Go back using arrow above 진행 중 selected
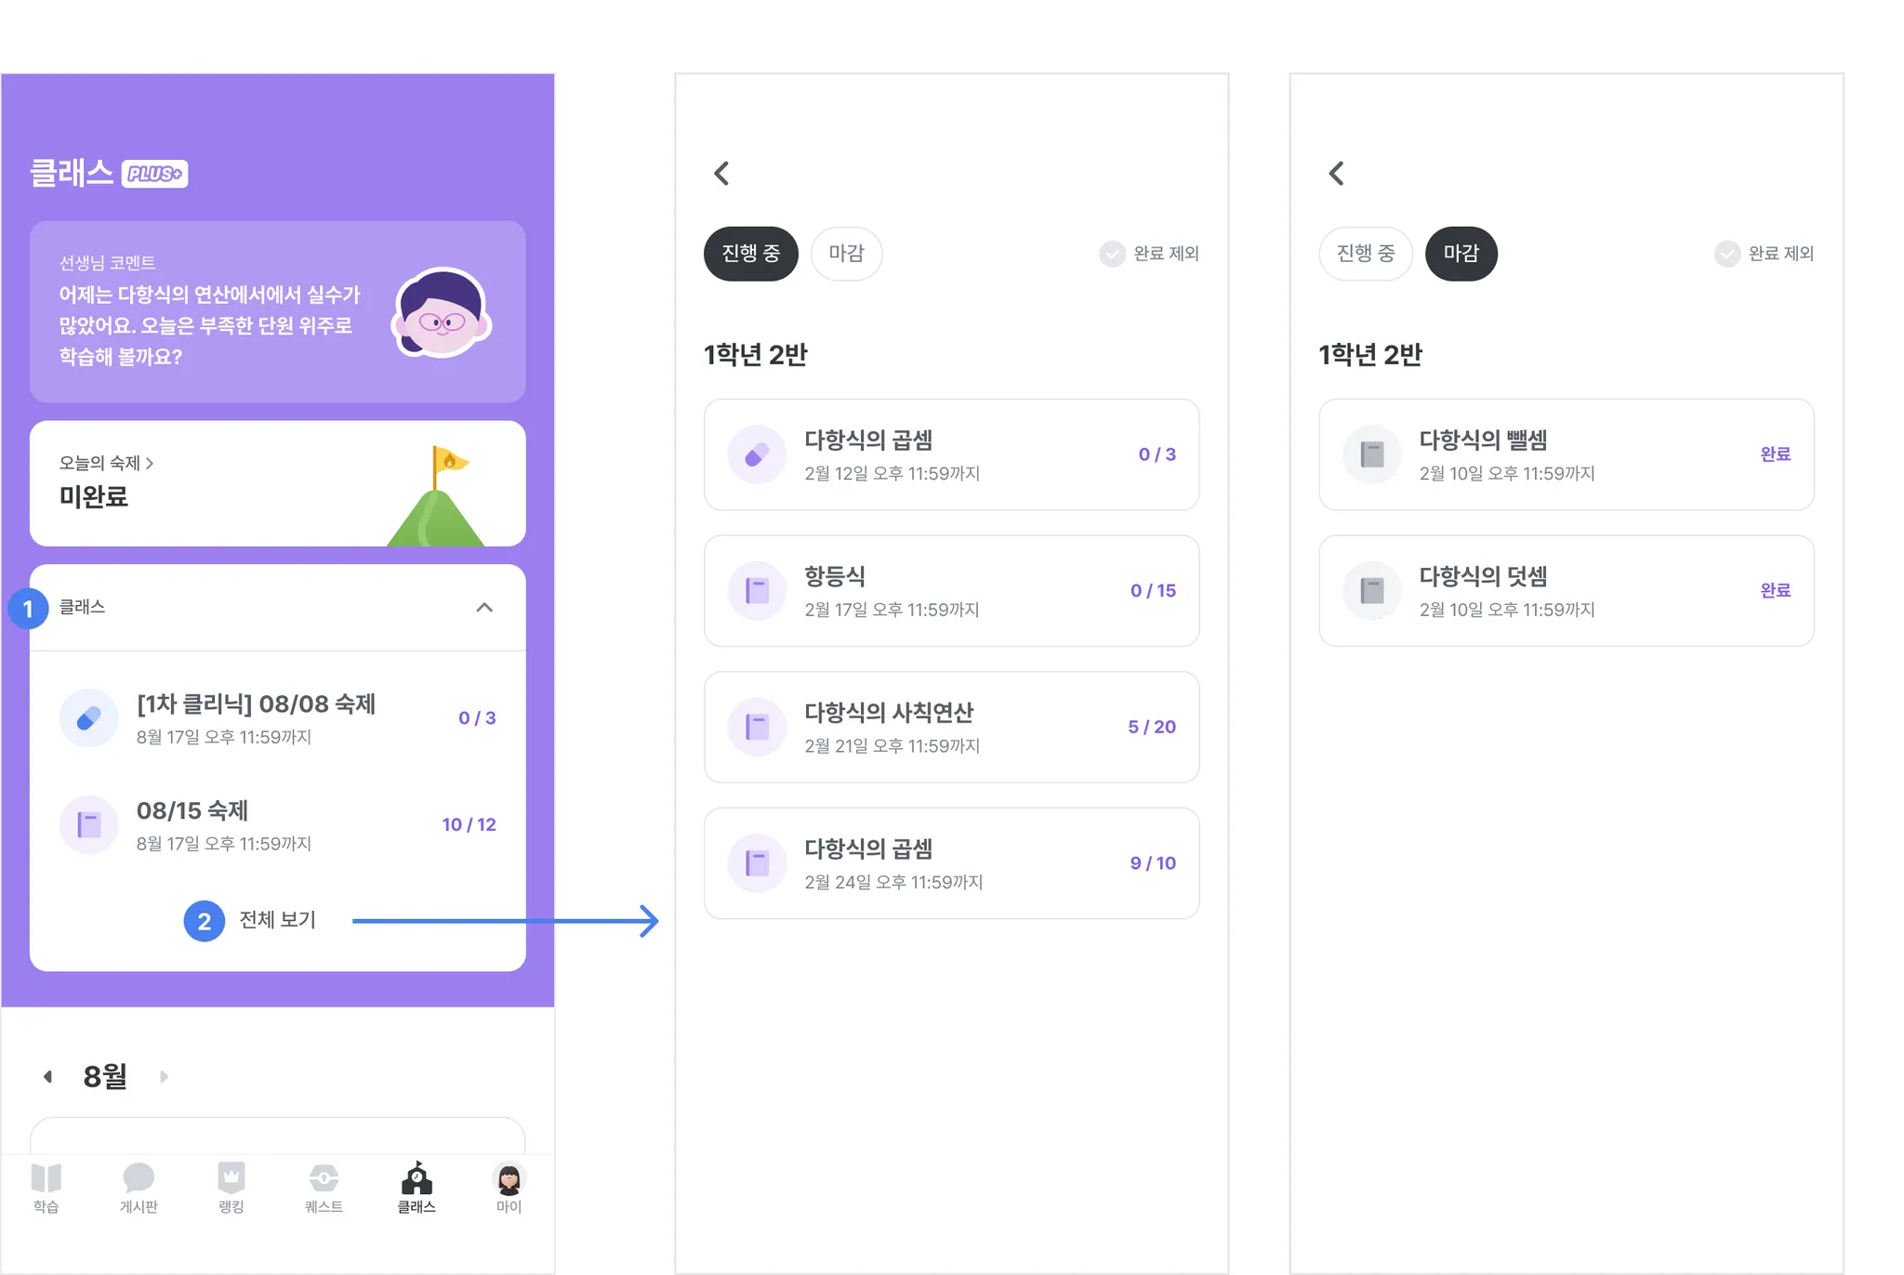This screenshot has height=1275, width=1904. coord(721,173)
